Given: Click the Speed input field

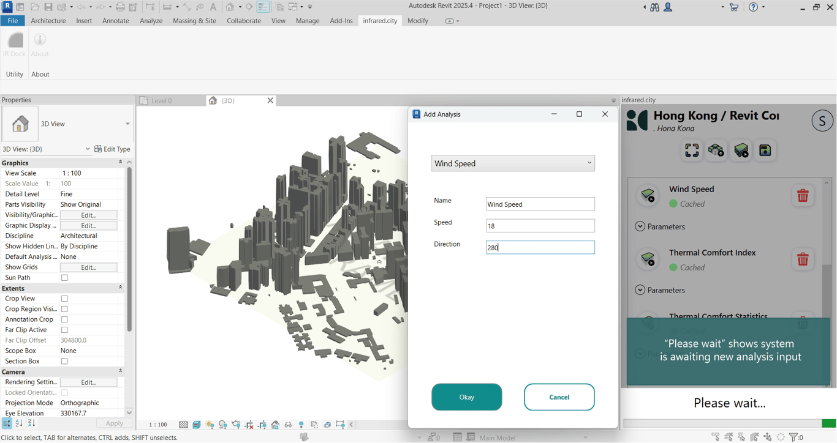Looking at the screenshot, I should click(x=540, y=226).
